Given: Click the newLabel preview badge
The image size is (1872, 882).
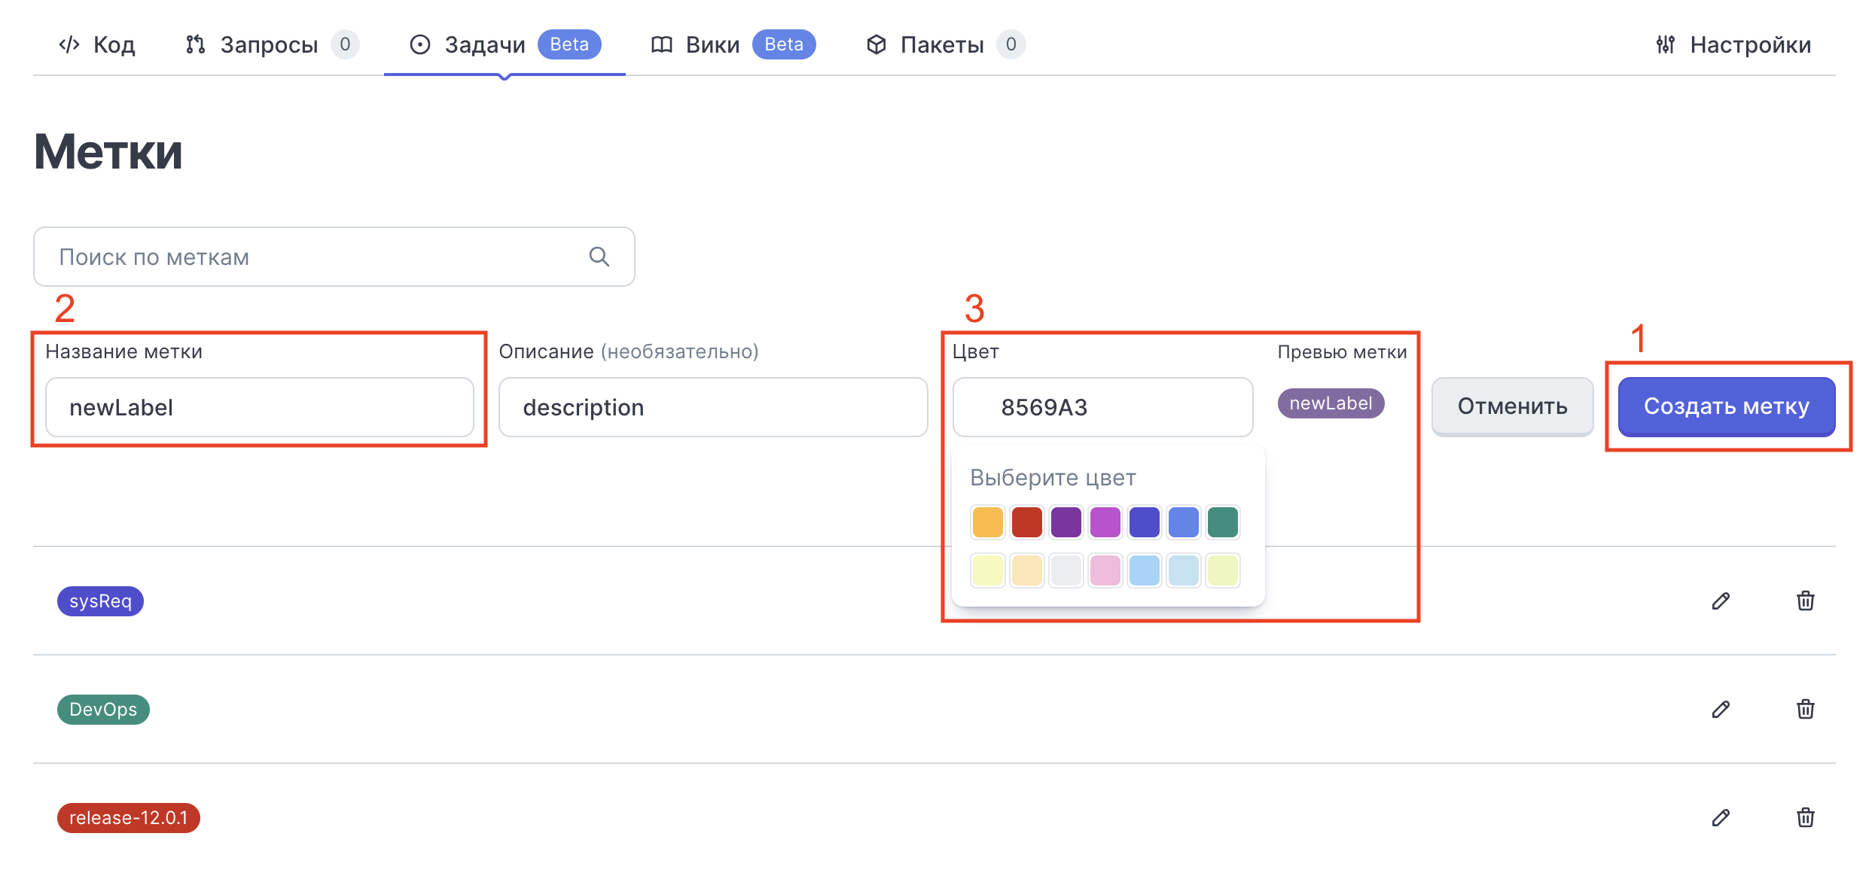Looking at the screenshot, I should [1331, 403].
